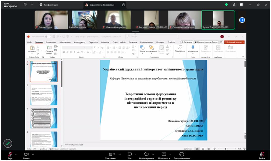
Task: Click the Записати record button in ribbon
Action: [x=187, y=42]
